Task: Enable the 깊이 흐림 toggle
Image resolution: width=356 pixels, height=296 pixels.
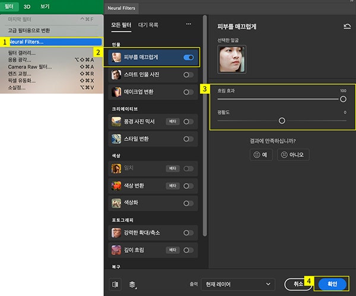Action: [189, 250]
